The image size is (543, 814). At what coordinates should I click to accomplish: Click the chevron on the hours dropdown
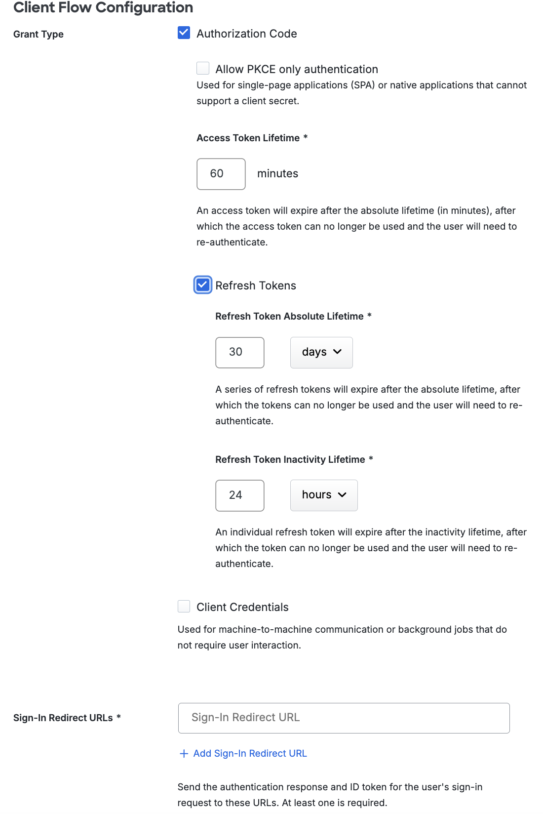pos(343,495)
